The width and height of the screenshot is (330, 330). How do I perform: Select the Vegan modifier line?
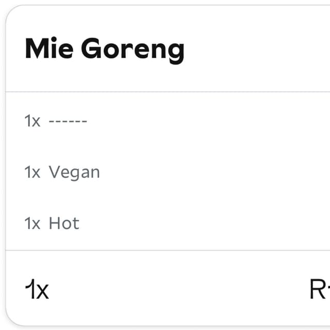(x=62, y=172)
